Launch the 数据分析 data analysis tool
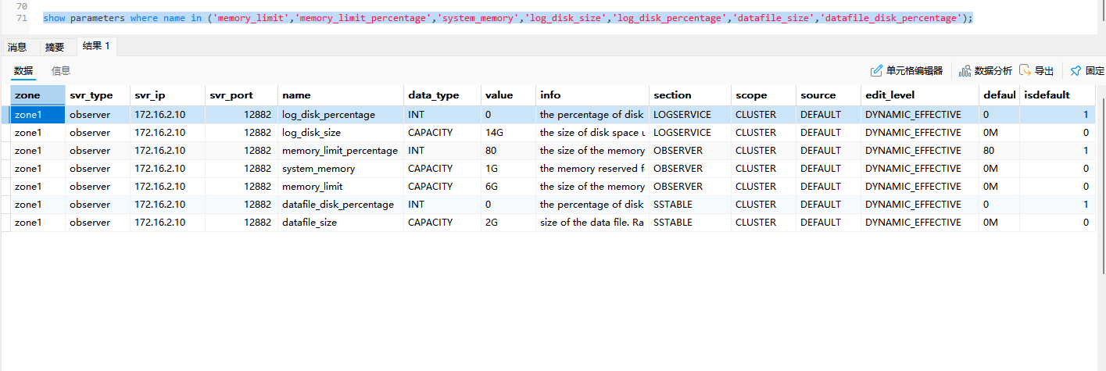Screen dimensions: 1106x371 click(x=985, y=71)
